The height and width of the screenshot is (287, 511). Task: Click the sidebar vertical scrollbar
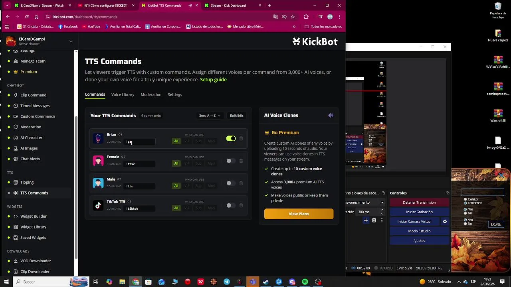76,187
